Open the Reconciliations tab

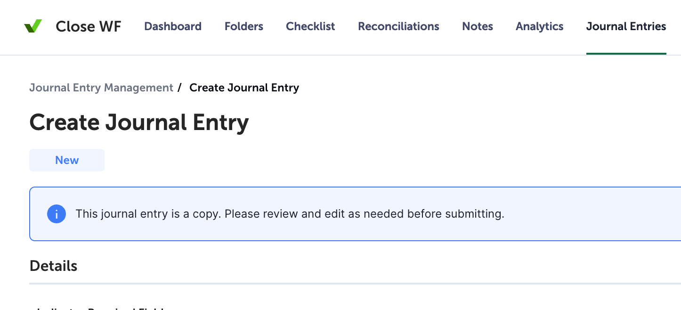398,26
